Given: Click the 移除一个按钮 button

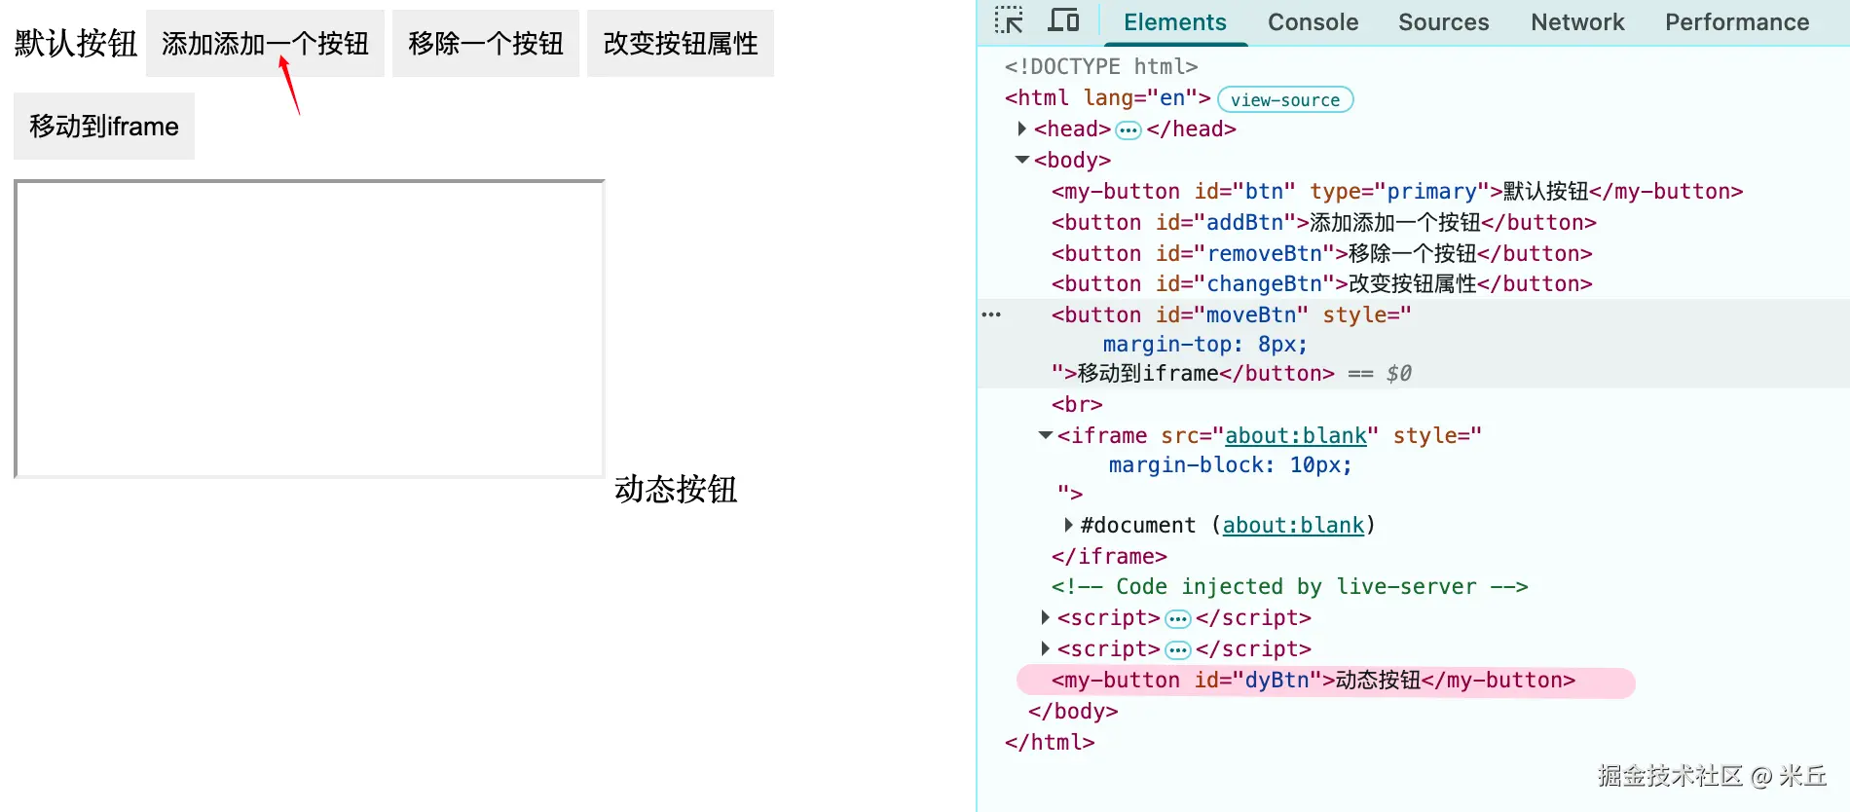Looking at the screenshot, I should (486, 44).
